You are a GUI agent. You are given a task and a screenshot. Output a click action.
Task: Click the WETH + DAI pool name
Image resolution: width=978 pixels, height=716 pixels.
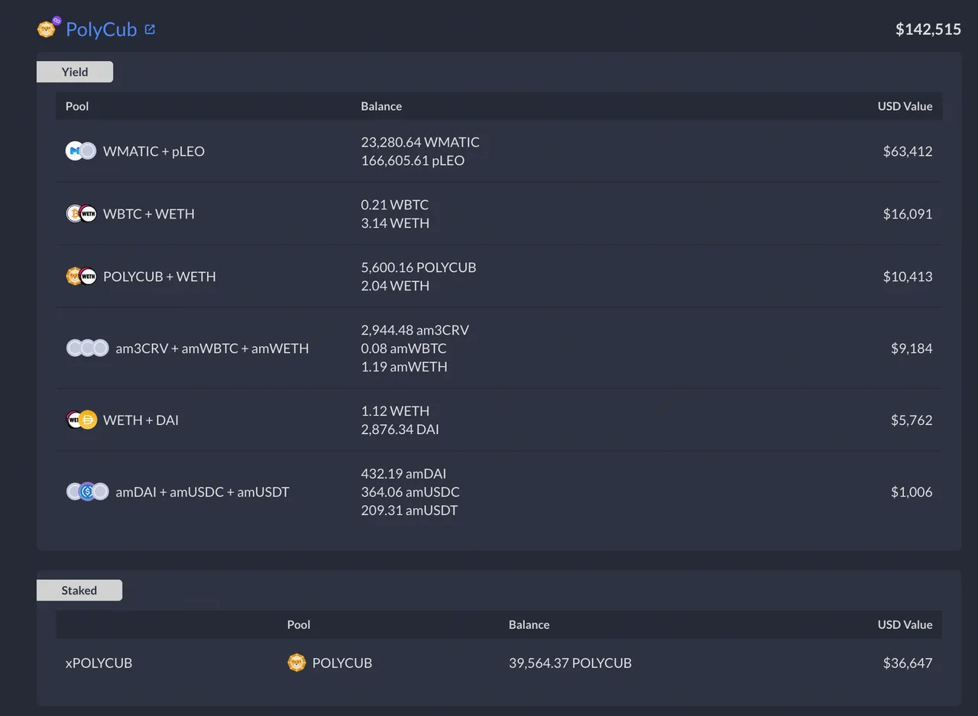(x=141, y=420)
